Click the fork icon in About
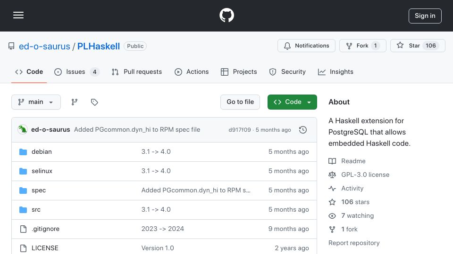This screenshot has height=254, width=453. [x=332, y=230]
